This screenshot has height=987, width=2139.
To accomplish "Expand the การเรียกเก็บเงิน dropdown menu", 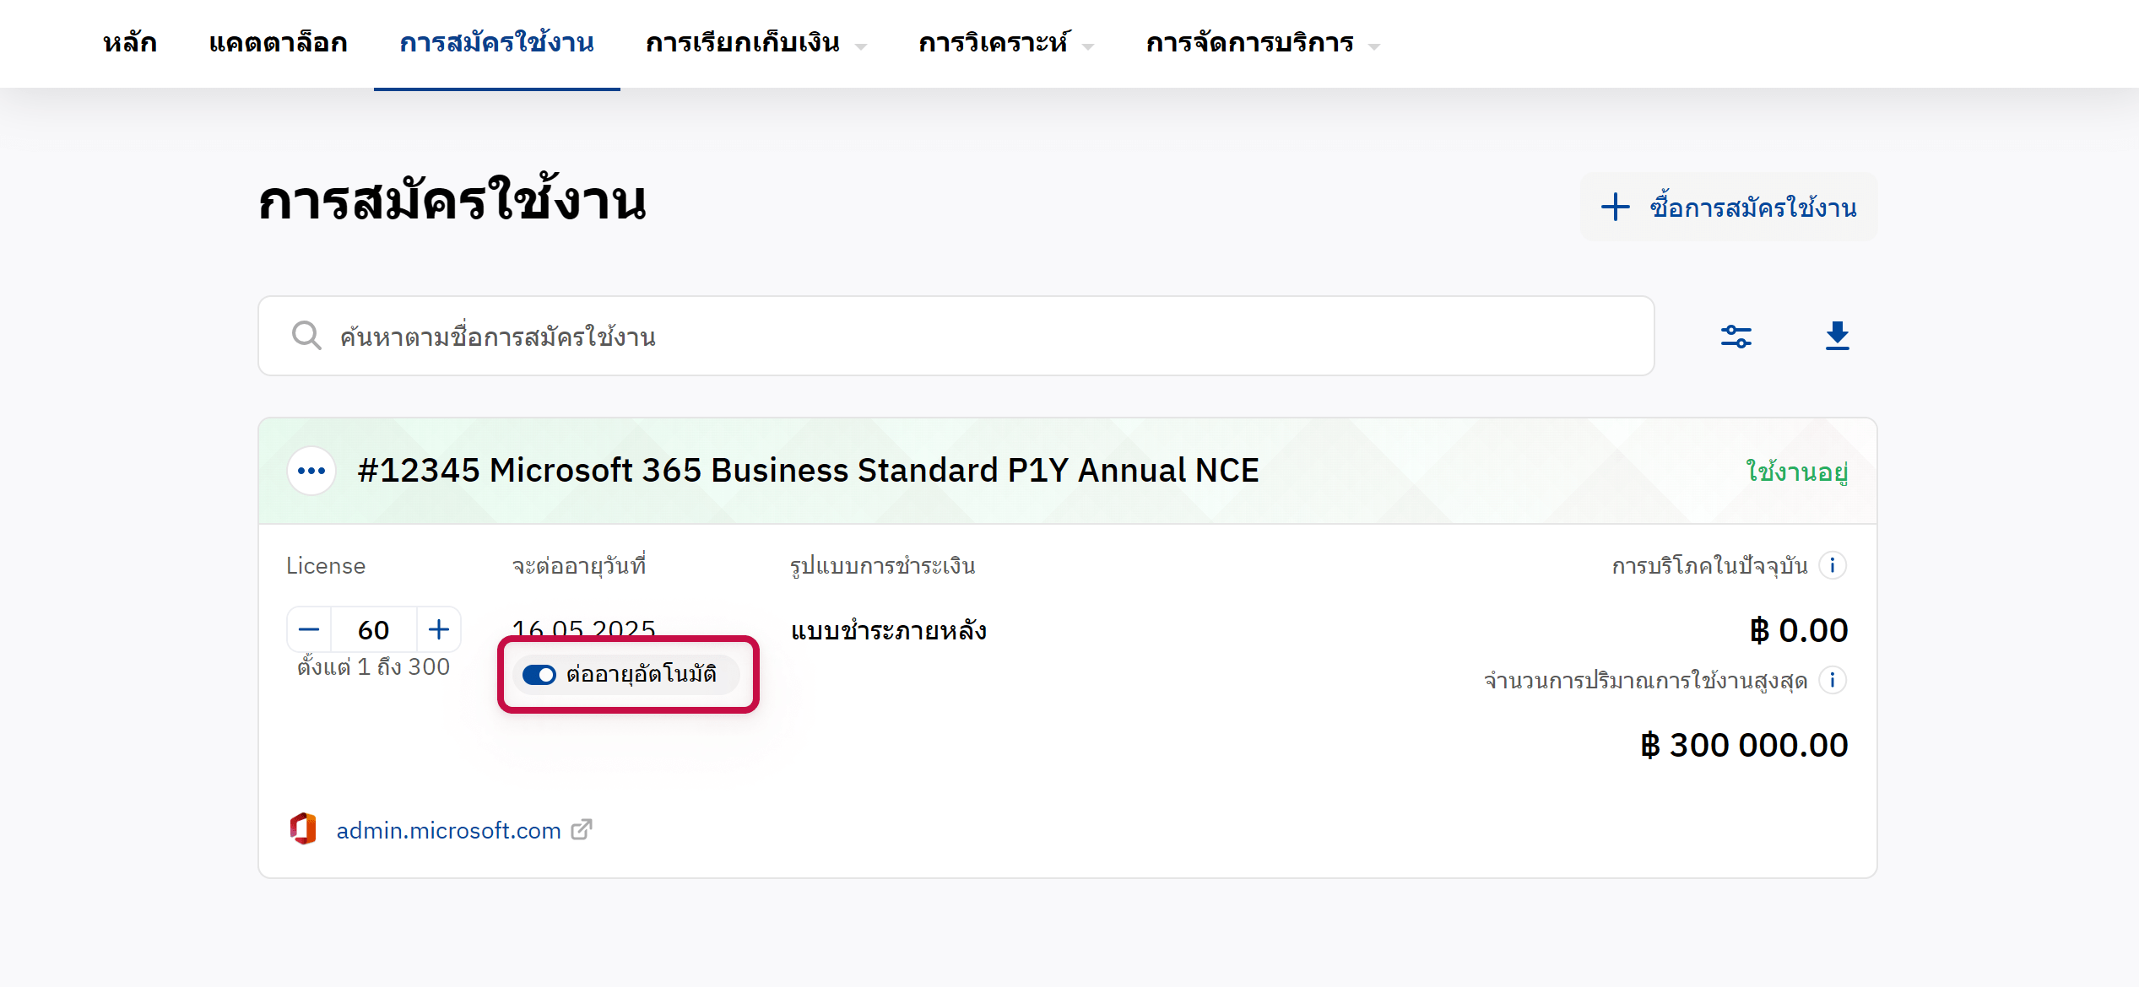I will (x=755, y=44).
